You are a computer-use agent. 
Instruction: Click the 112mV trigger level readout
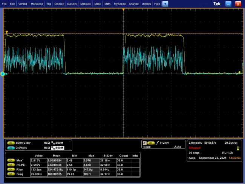(164, 143)
